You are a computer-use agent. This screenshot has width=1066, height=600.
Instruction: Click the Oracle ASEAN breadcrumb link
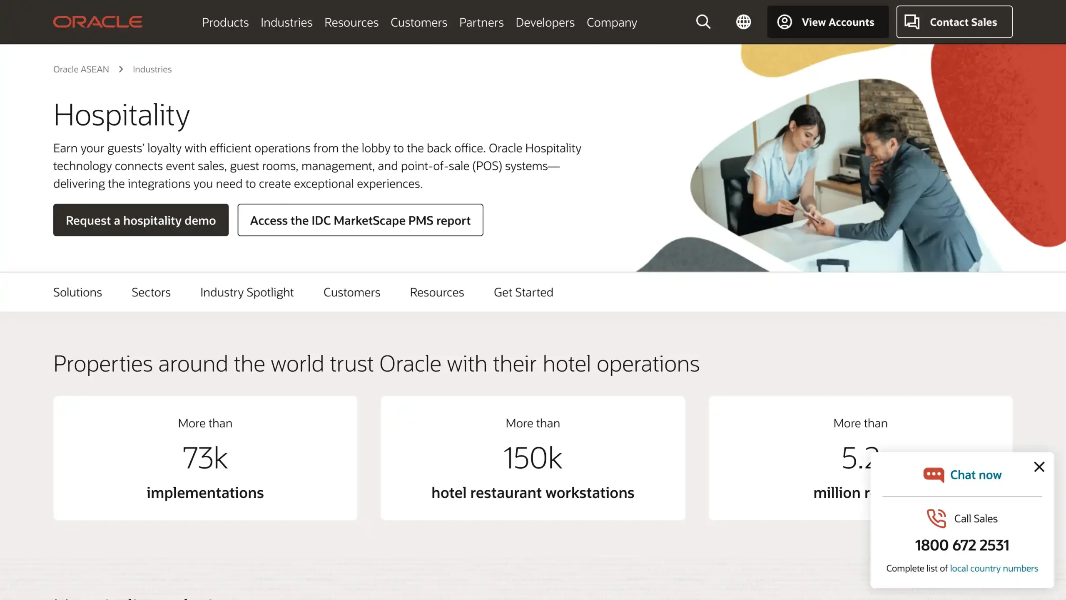81,69
